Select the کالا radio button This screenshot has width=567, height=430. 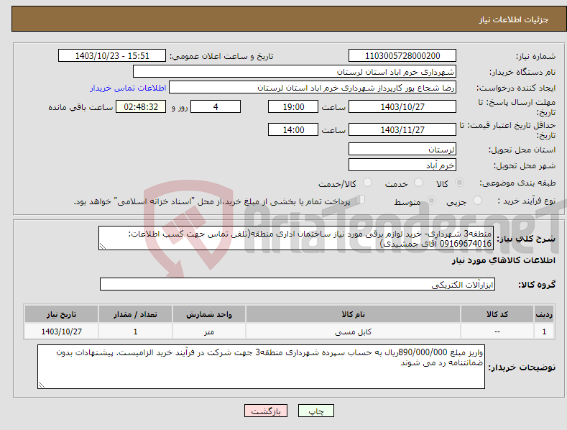click(460, 183)
